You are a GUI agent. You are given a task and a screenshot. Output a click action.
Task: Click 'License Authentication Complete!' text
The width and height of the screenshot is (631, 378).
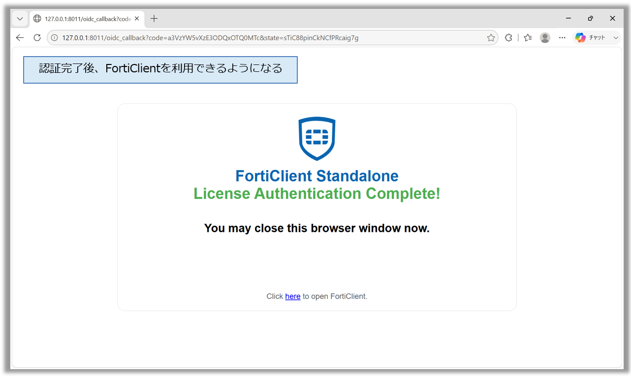coord(317,193)
